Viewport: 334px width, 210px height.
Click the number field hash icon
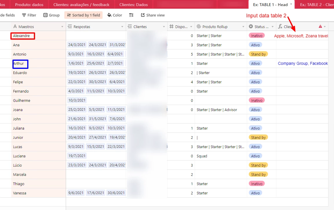pyautogui.click(x=171, y=26)
